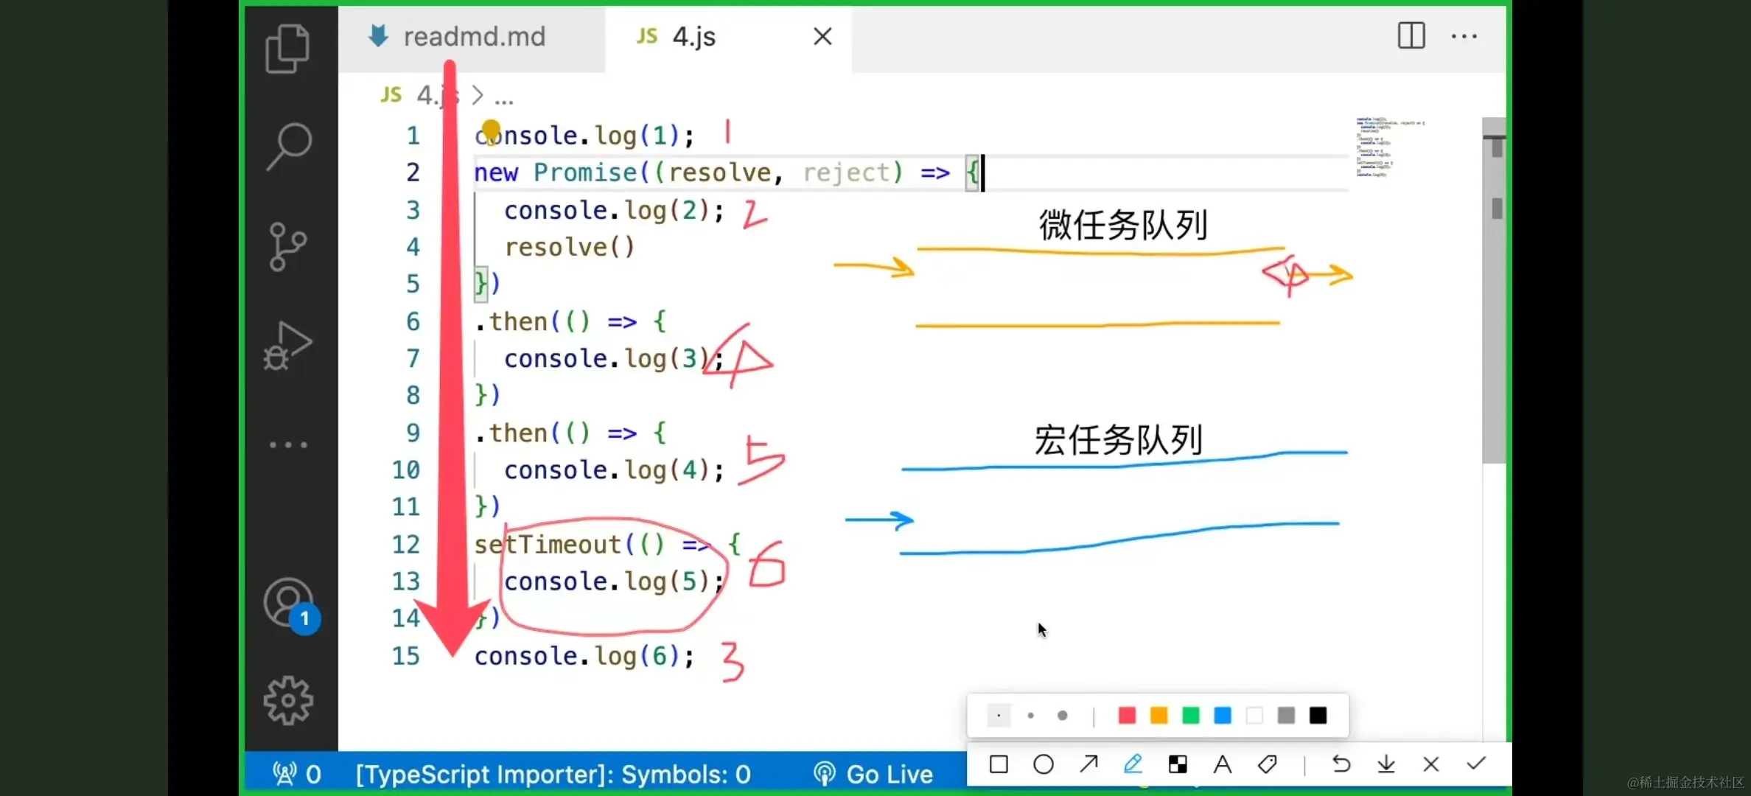The width and height of the screenshot is (1751, 796).
Task: Expand additional views ellipsis in activity bar
Action: click(x=287, y=444)
